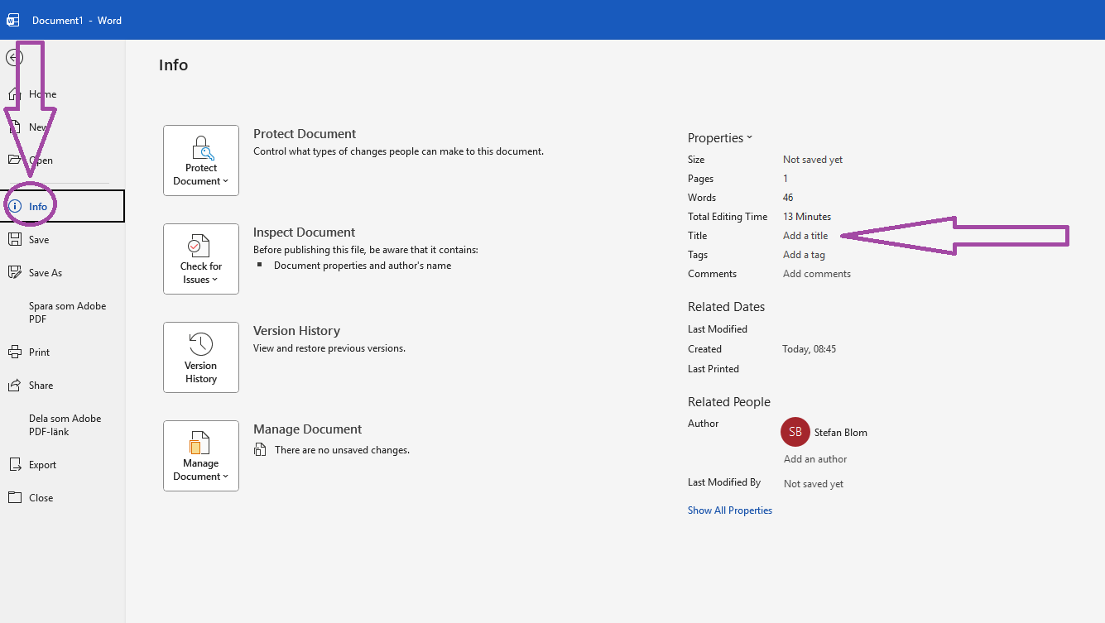Click the Last Modified By value Not saved yet
1105x623 pixels.
(x=814, y=484)
